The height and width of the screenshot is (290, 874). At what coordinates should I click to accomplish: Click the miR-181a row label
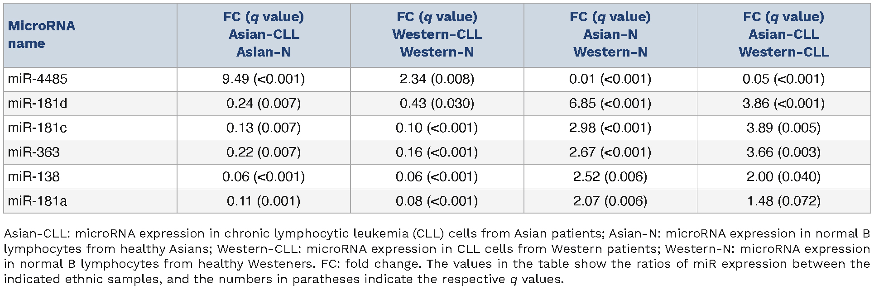click(x=38, y=201)
